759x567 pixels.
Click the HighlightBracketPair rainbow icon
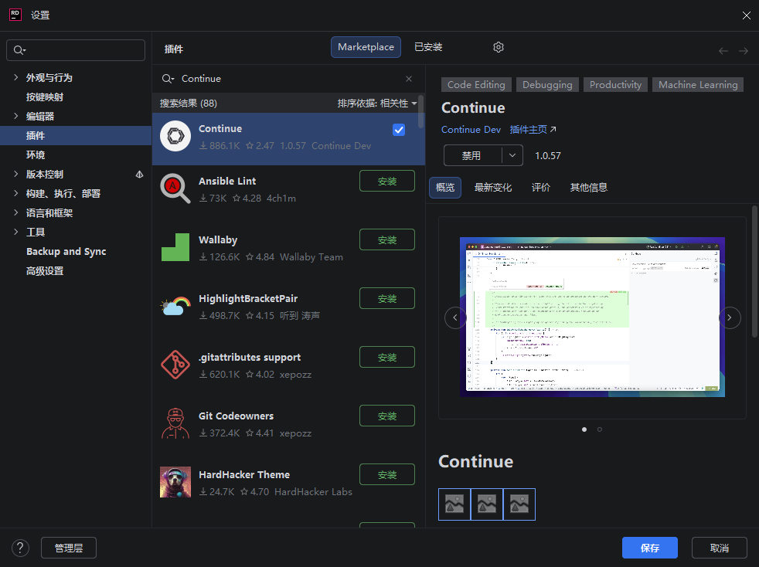(175, 306)
